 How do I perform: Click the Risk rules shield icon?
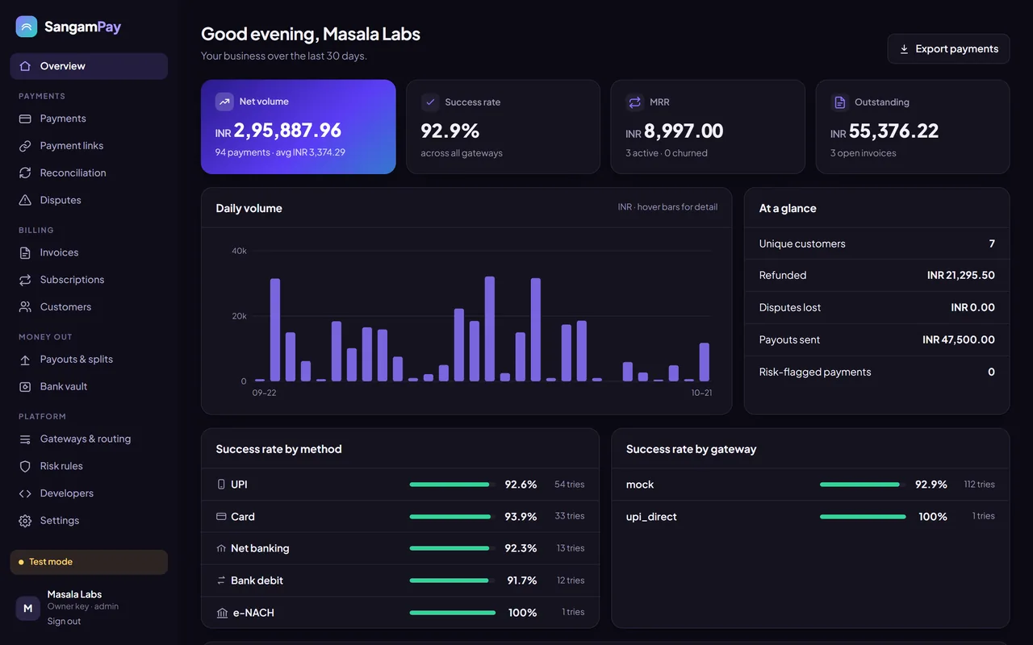coord(25,466)
